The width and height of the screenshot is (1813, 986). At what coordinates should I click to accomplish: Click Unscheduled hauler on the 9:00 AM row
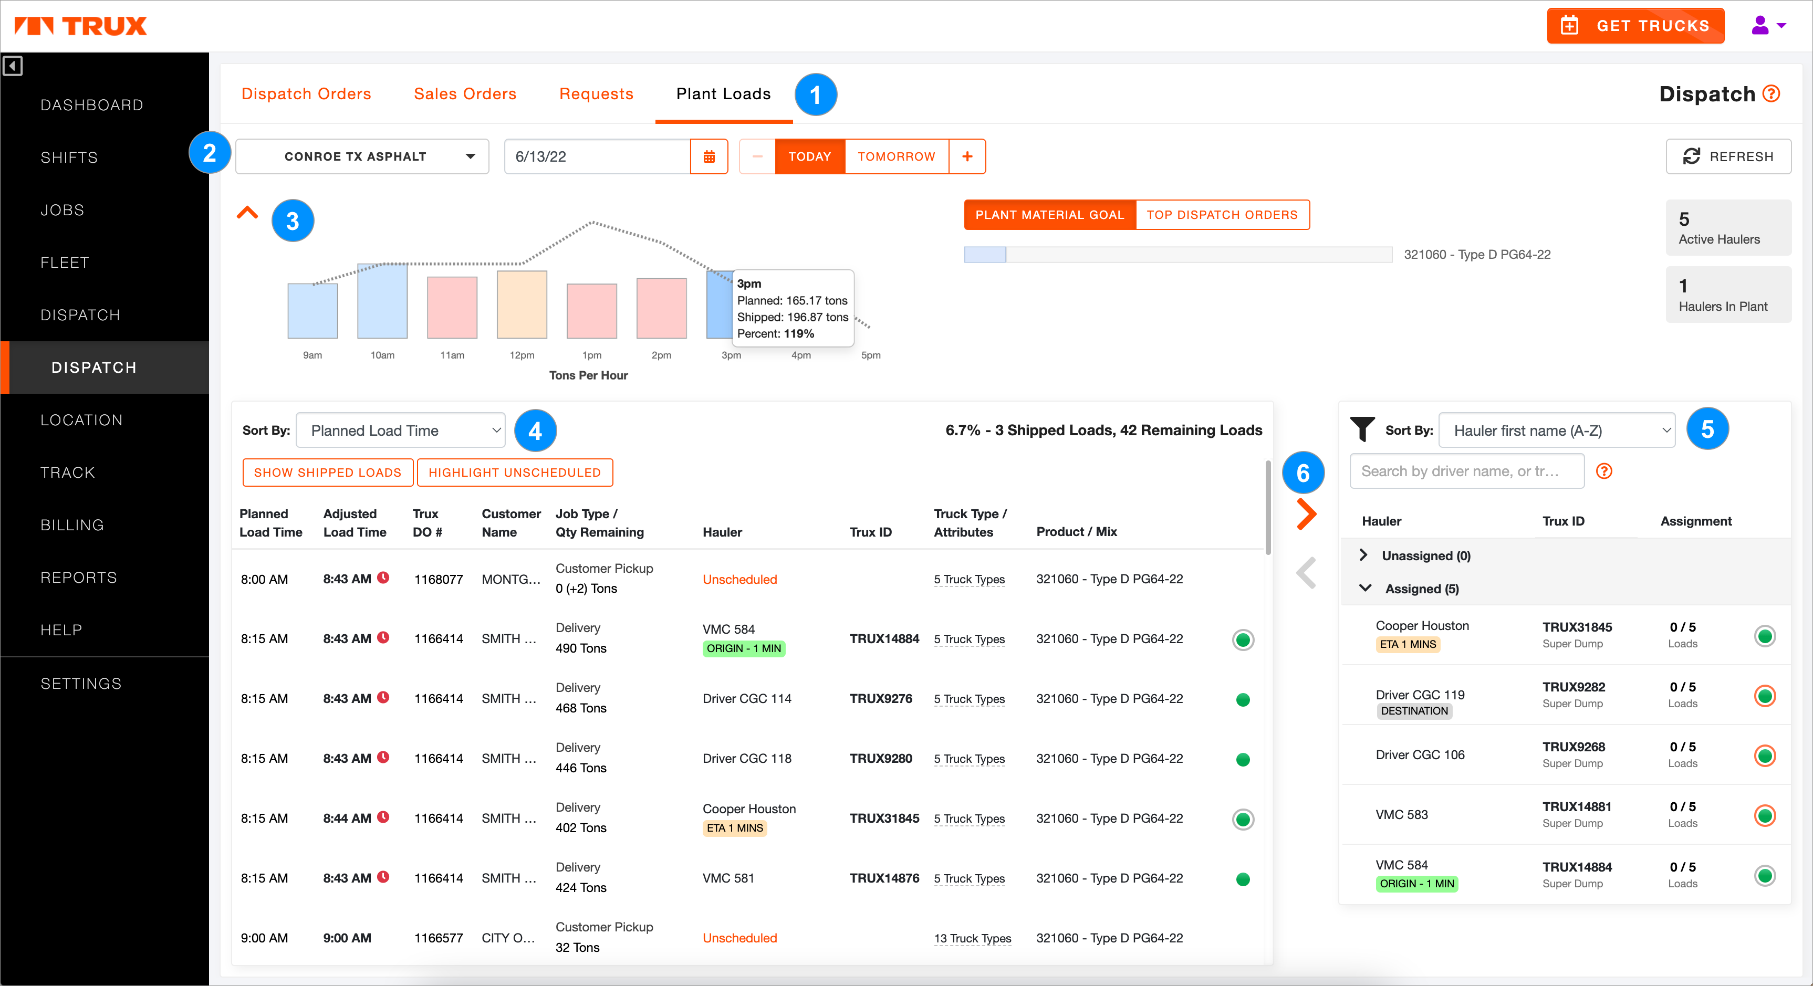pyautogui.click(x=739, y=938)
